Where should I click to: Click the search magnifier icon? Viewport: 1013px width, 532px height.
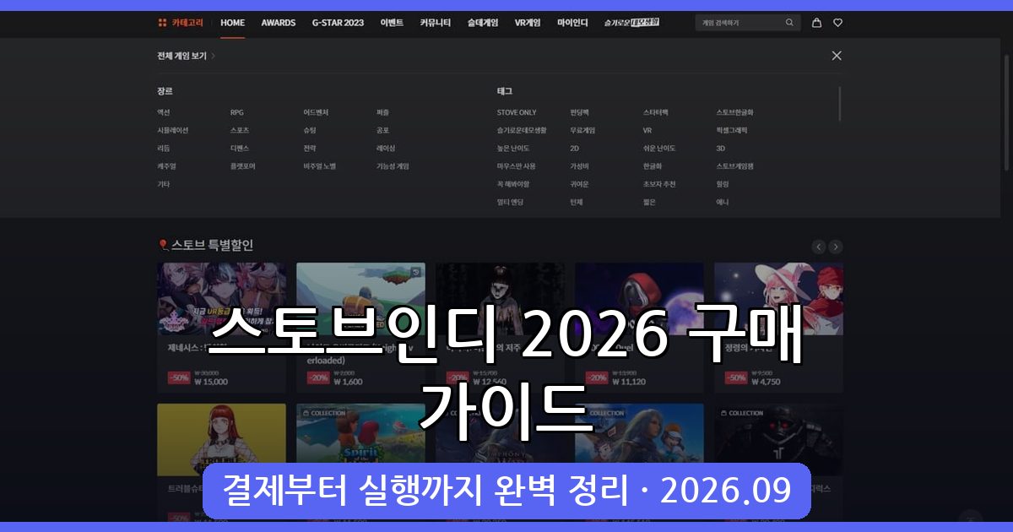(789, 23)
